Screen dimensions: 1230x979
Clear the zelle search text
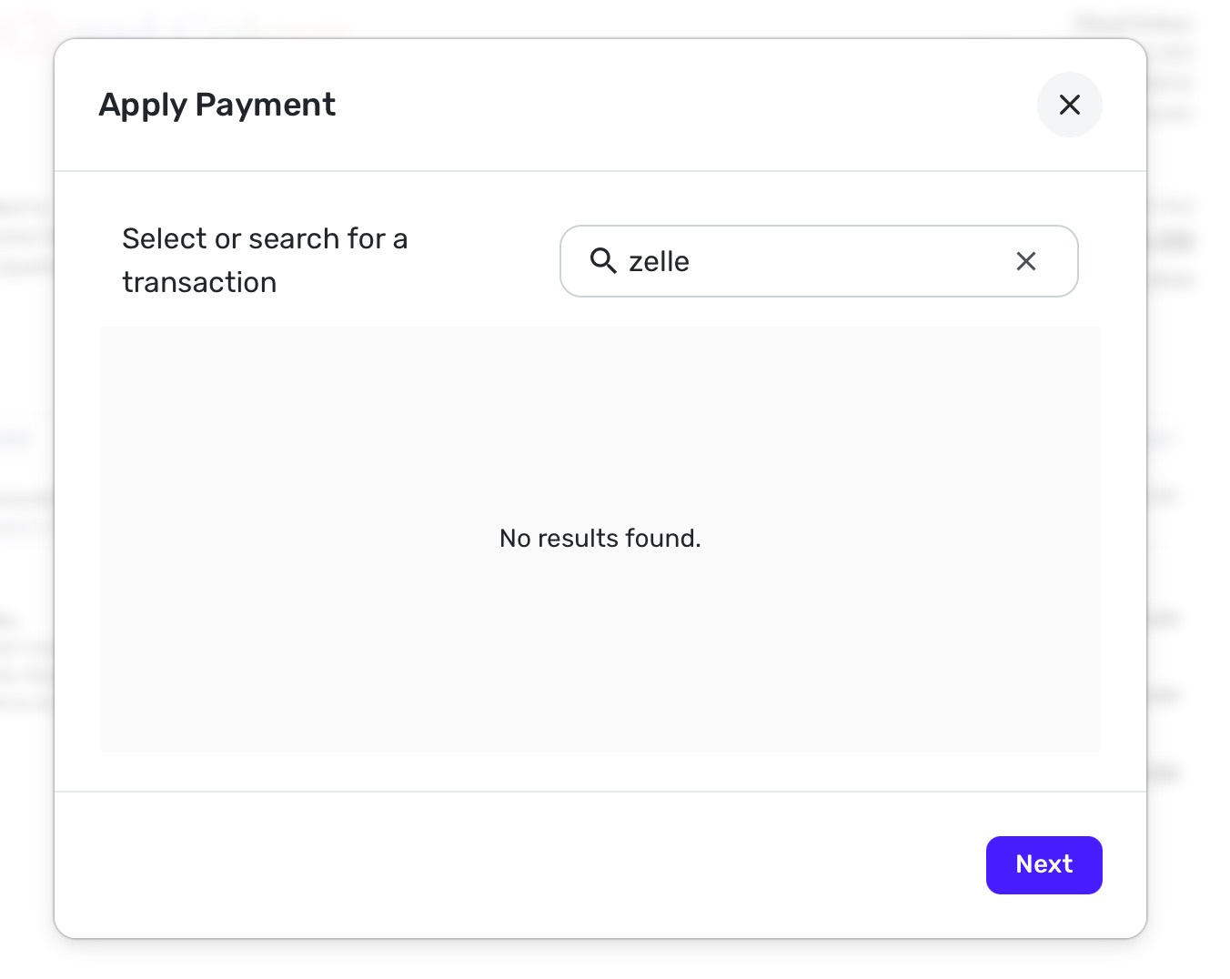coord(1025,261)
